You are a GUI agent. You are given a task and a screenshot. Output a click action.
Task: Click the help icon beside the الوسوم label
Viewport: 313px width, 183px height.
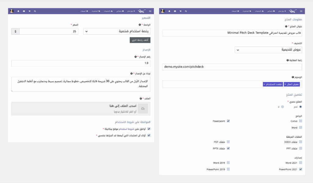[292, 77]
